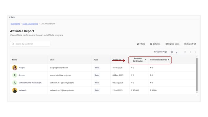Image resolution: width=208 pixels, height=117 pixels.
Task: Select email shreya.jain@learnyst.com
Action: pyautogui.click(x=60, y=75)
